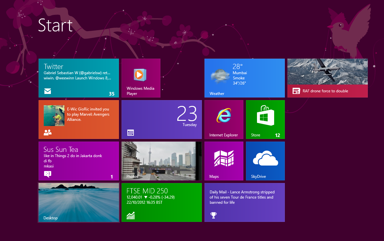The width and height of the screenshot is (384, 241).
Task: Open the Weather tile label
Action: click(x=217, y=94)
